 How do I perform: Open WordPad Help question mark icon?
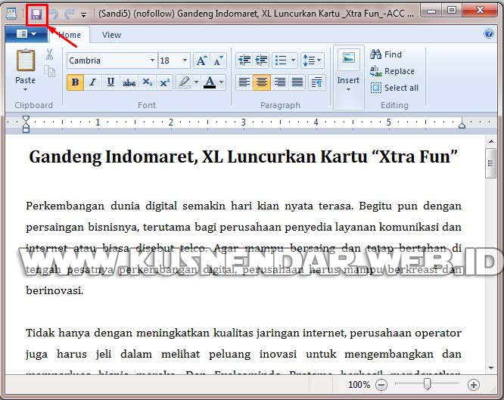pos(488,33)
